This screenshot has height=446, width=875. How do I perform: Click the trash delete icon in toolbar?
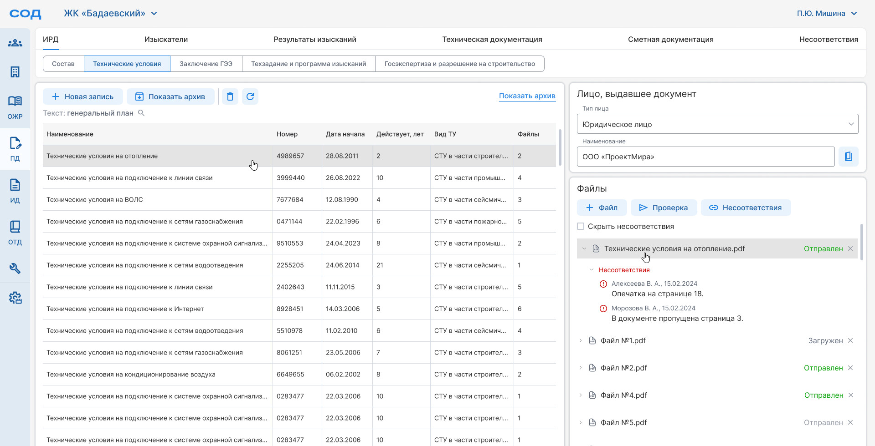point(230,96)
